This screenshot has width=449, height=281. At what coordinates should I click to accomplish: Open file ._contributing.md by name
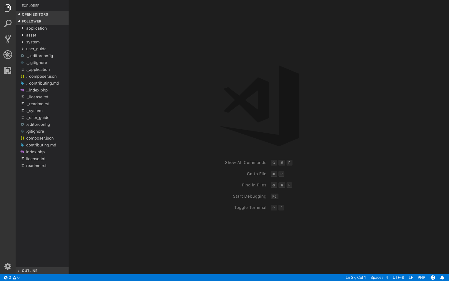[43, 83]
